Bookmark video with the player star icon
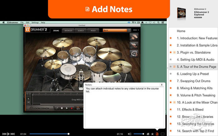The height and width of the screenshot is (136, 218). 152,134
